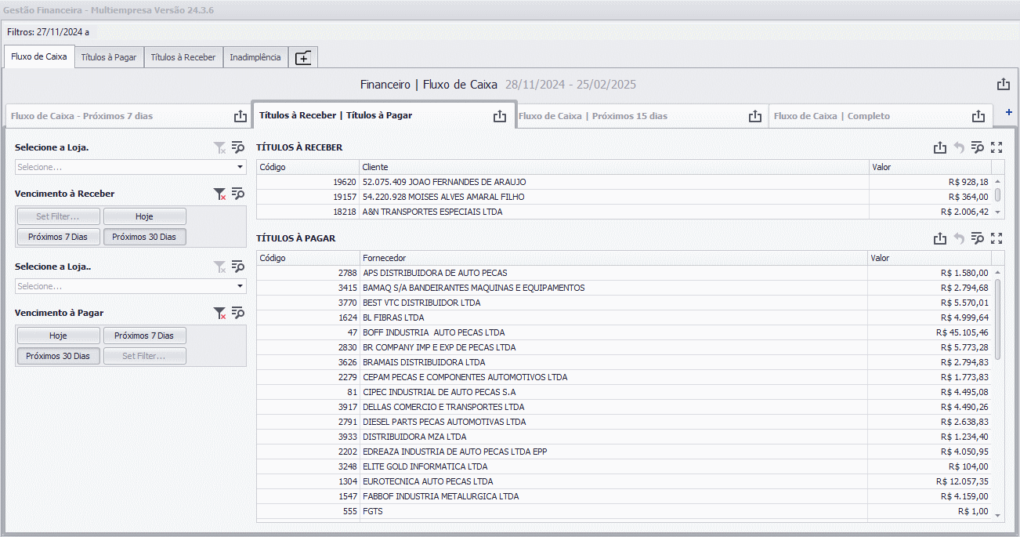Image resolution: width=1020 pixels, height=537 pixels.
Task: Open the Títulos à Pagar top tab
Action: point(109,57)
